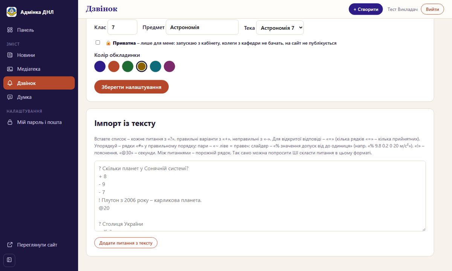Click the external link icon beside Переглянути сайт
This screenshot has width=452, height=271.
(x=10, y=245)
